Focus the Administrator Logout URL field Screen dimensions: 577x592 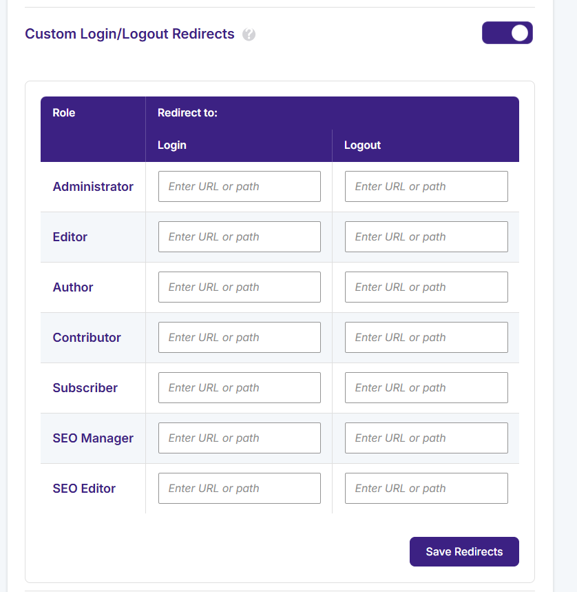coord(426,187)
